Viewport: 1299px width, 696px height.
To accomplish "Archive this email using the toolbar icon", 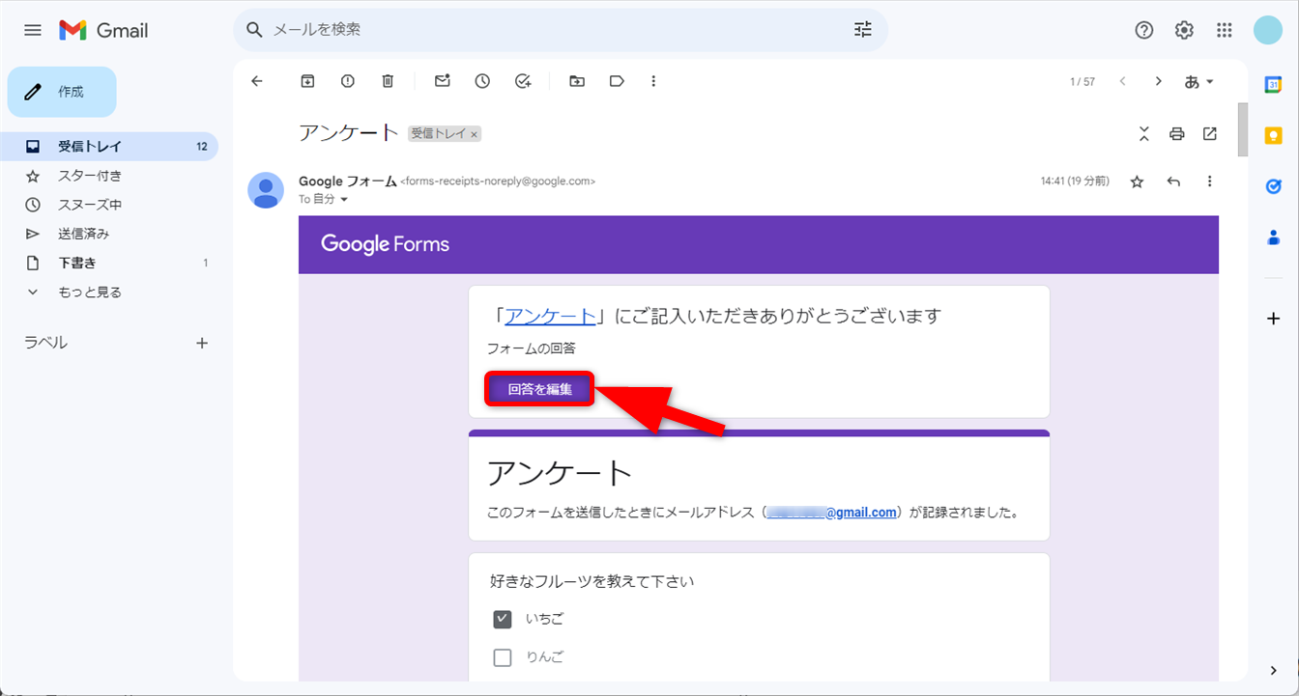I will tap(307, 81).
